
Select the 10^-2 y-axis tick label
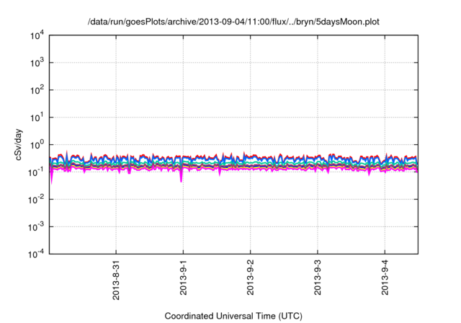(36, 200)
